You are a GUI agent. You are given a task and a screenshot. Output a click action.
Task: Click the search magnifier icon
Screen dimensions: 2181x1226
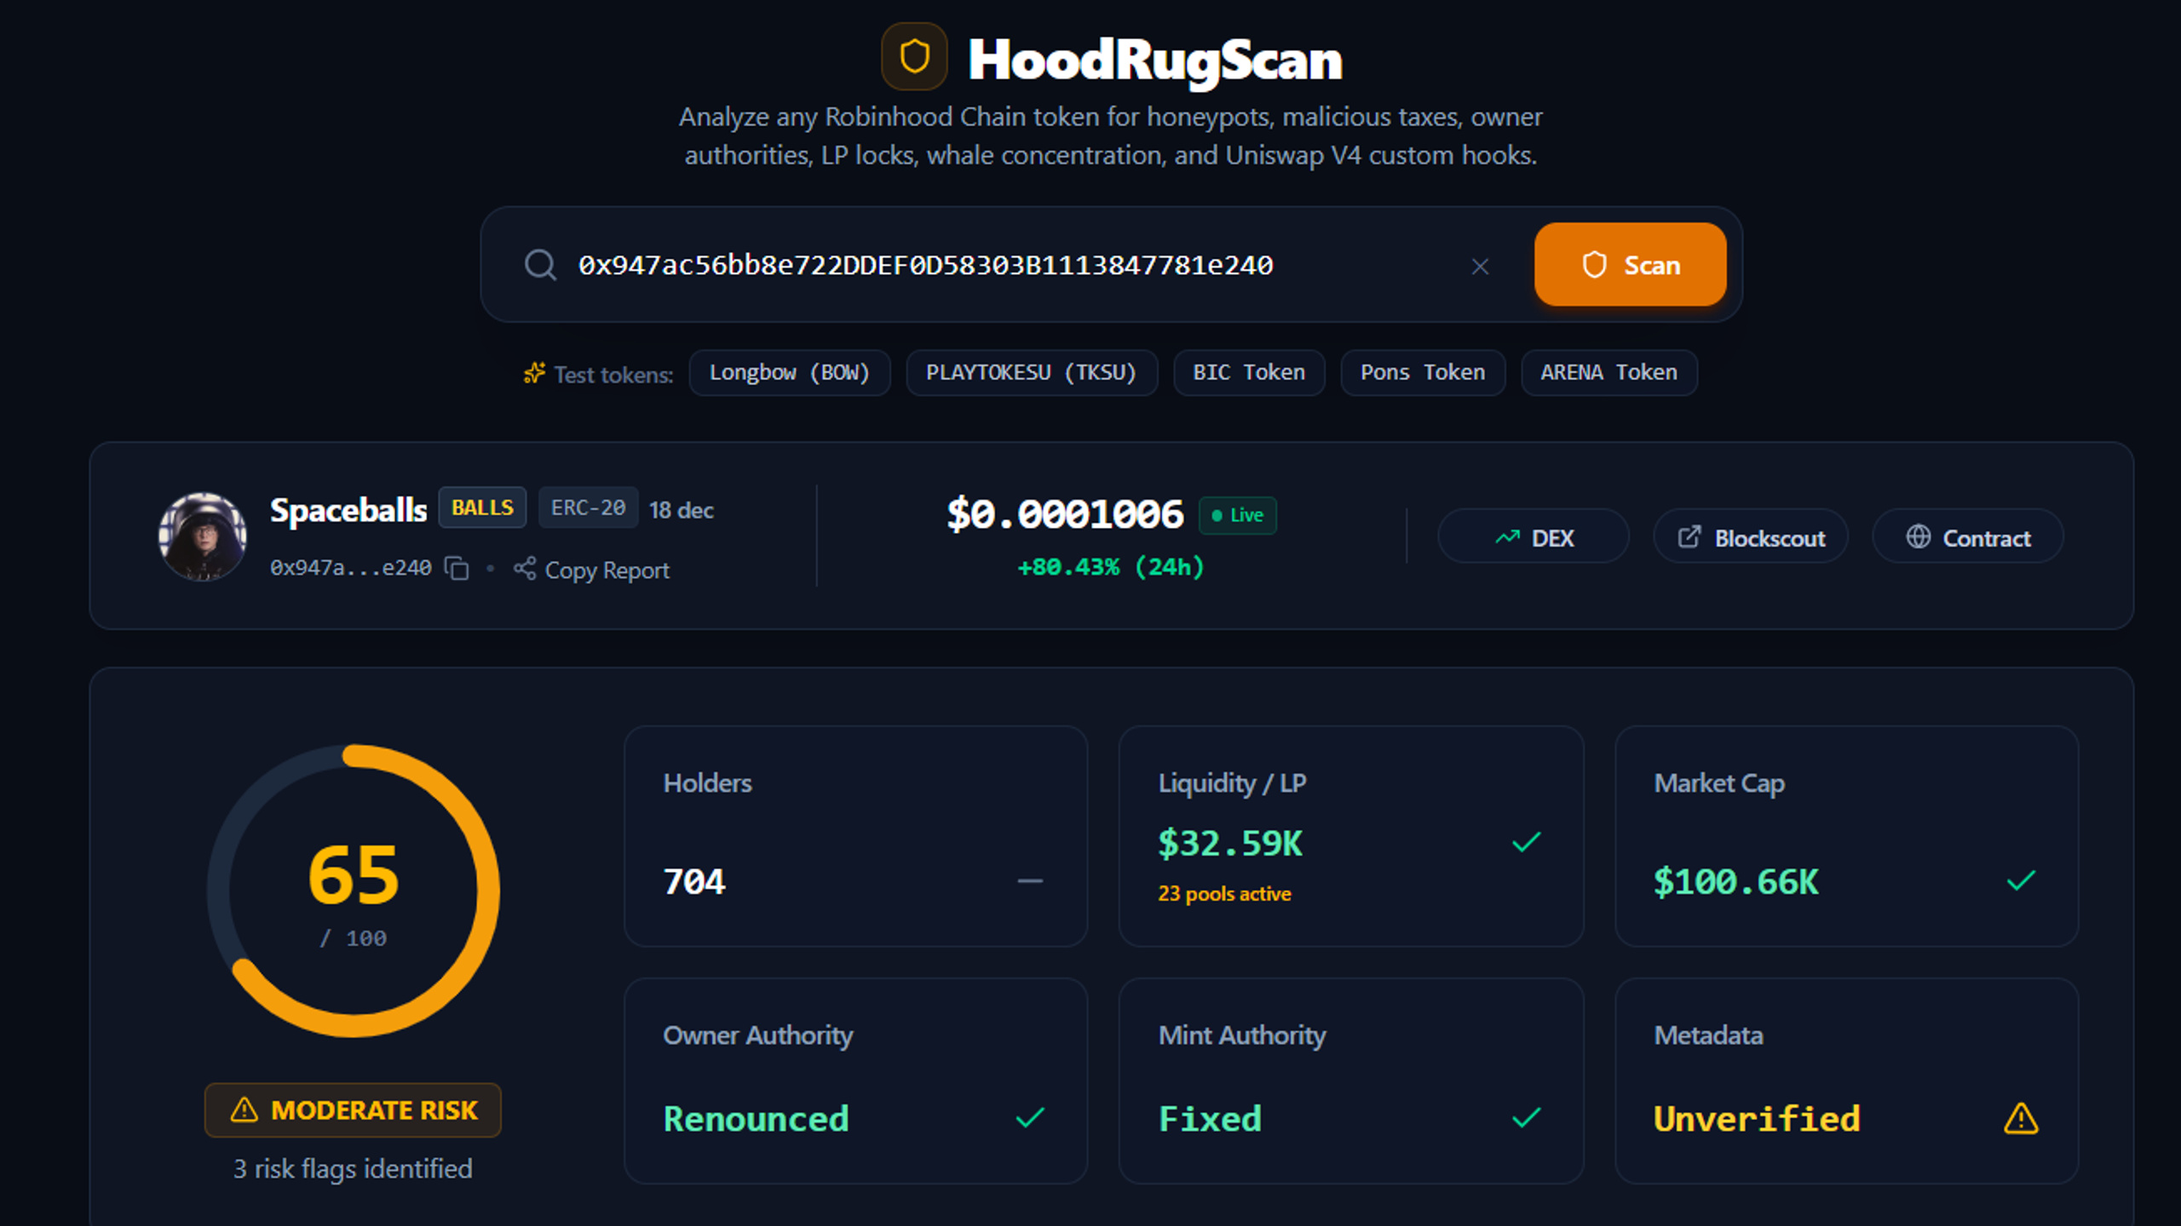click(540, 265)
